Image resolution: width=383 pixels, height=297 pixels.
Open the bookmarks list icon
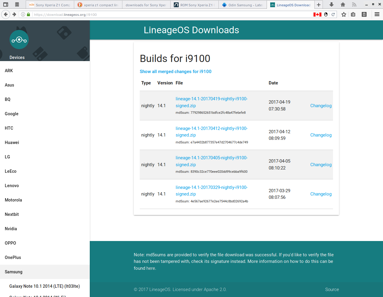click(x=353, y=14)
